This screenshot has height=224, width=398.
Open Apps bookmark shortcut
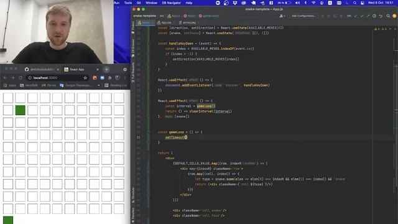[x=10, y=85]
